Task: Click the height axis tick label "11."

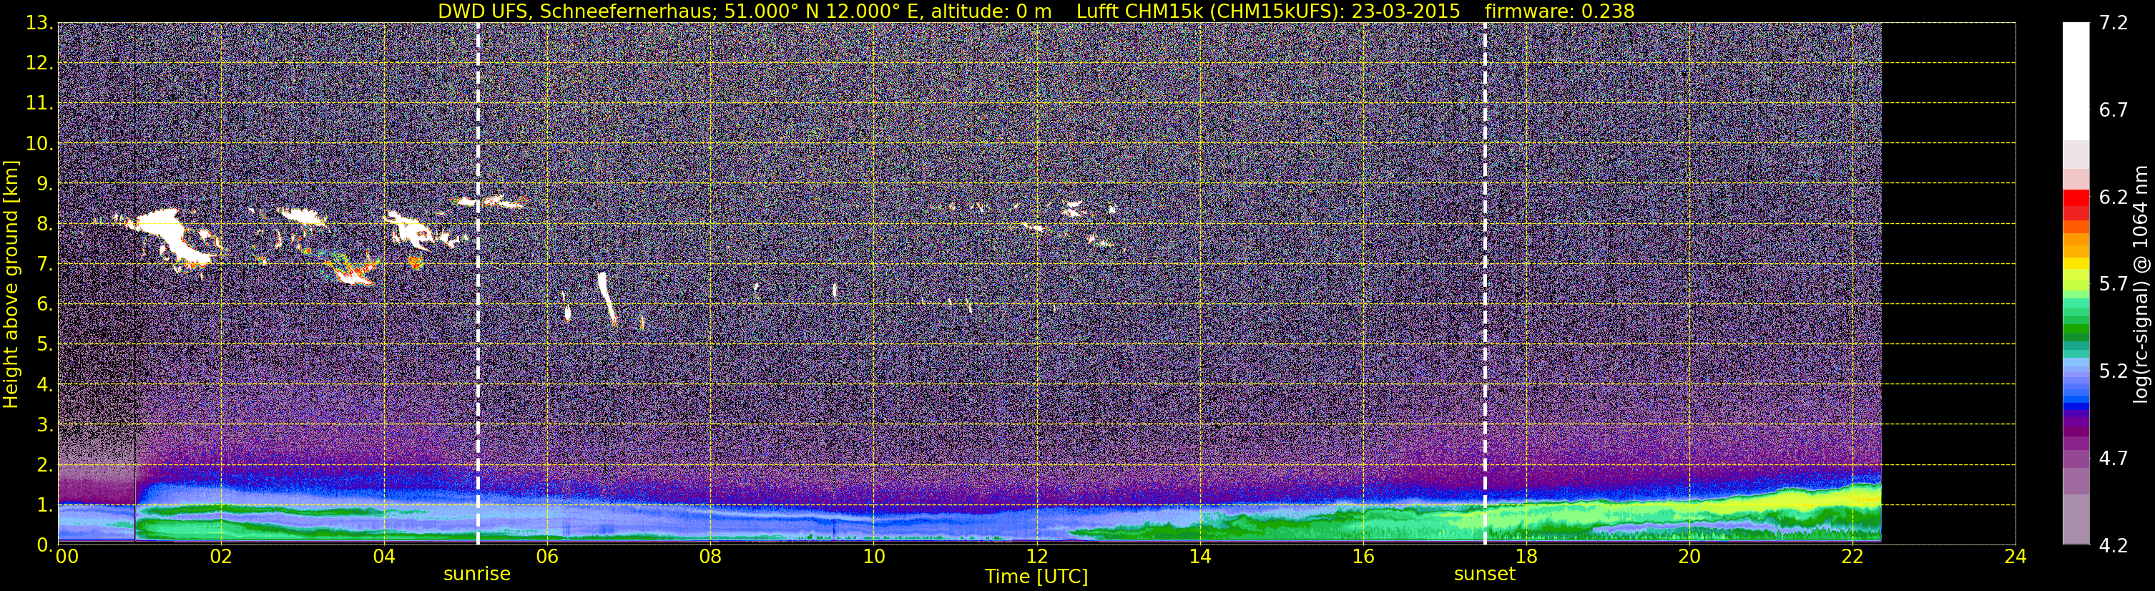Action: click(40, 104)
